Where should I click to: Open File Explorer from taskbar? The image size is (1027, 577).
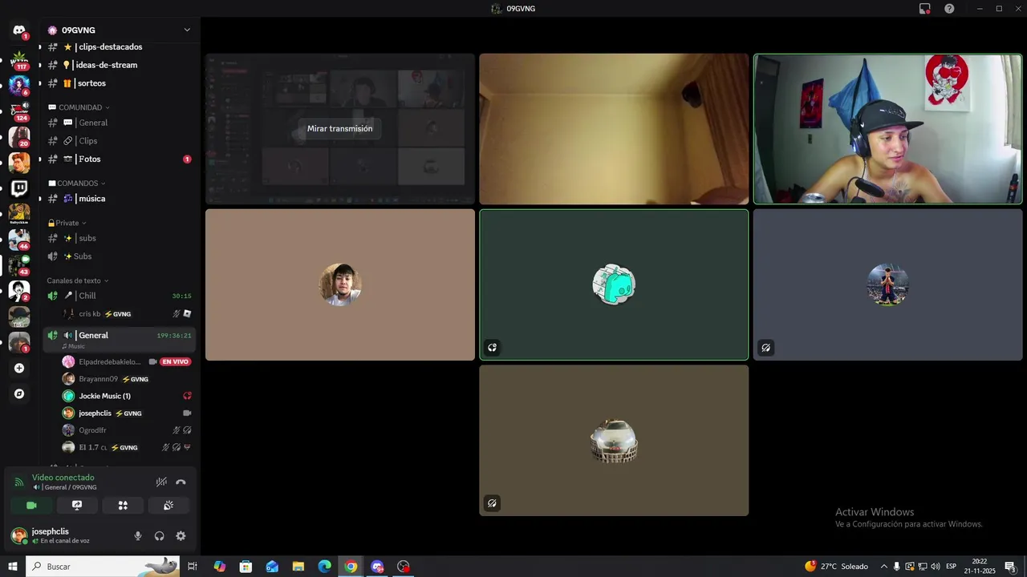(298, 567)
